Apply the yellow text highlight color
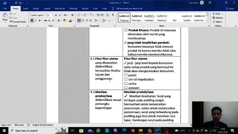Viewport: 238px width, 134px height. (64, 20)
